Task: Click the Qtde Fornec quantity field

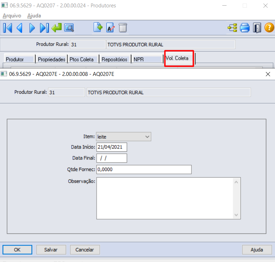Action: tap(144, 169)
